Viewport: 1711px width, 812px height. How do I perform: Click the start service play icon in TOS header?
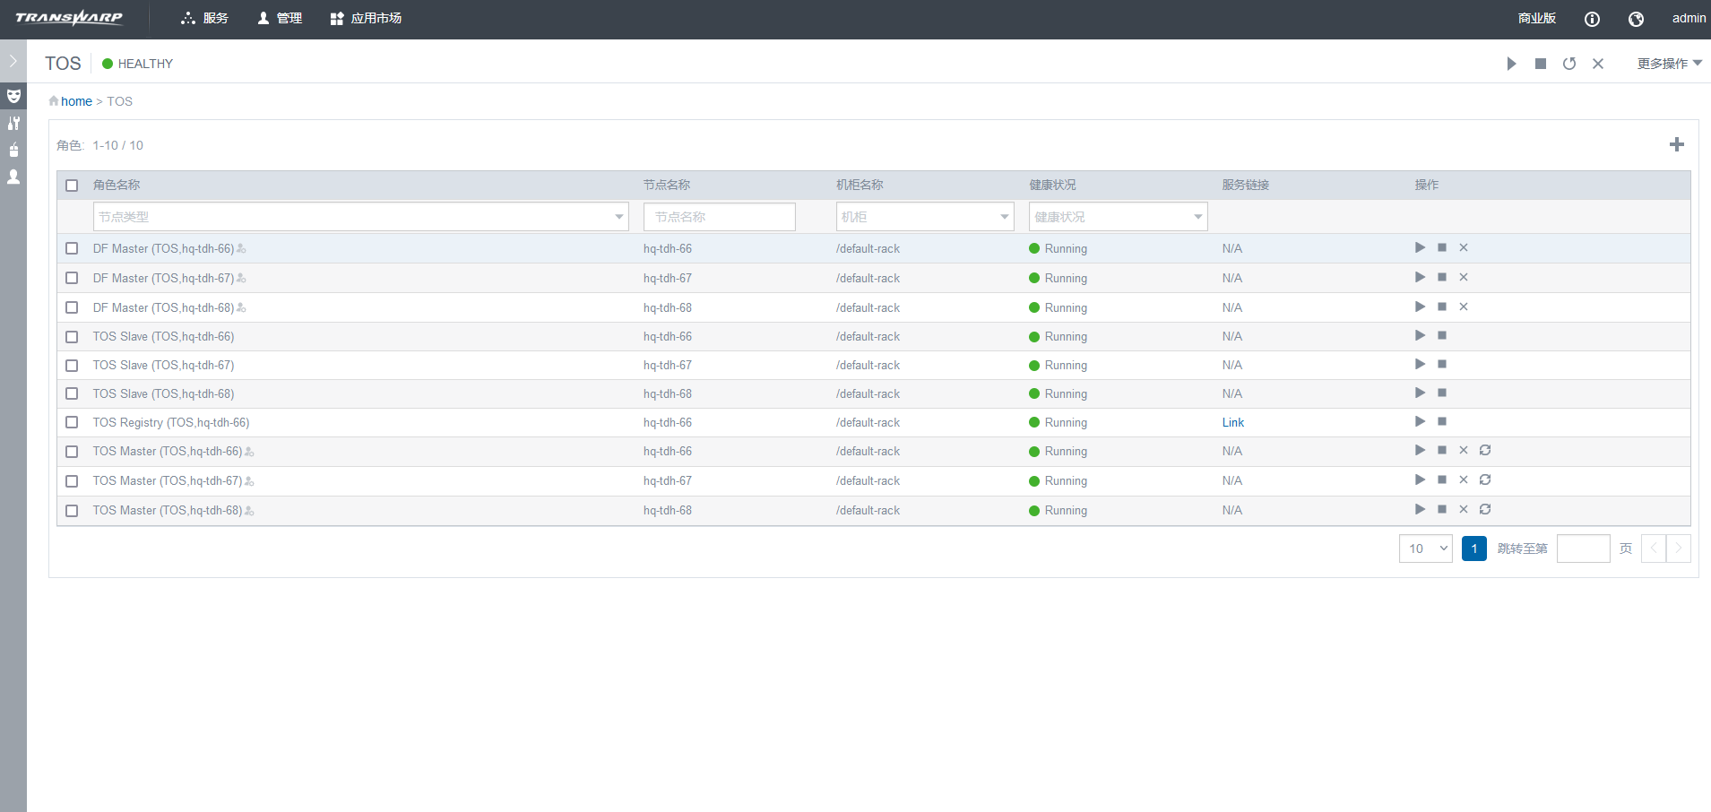click(x=1511, y=64)
